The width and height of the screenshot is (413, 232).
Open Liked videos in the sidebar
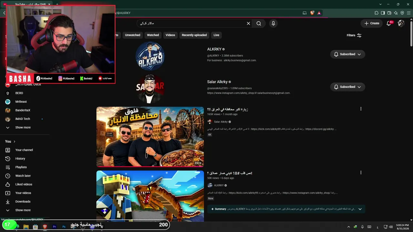25,184
